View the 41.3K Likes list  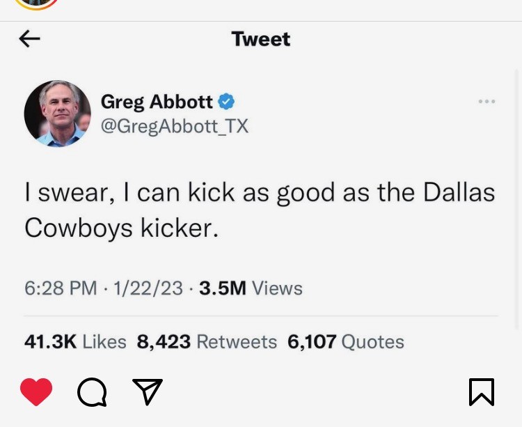[75, 341]
